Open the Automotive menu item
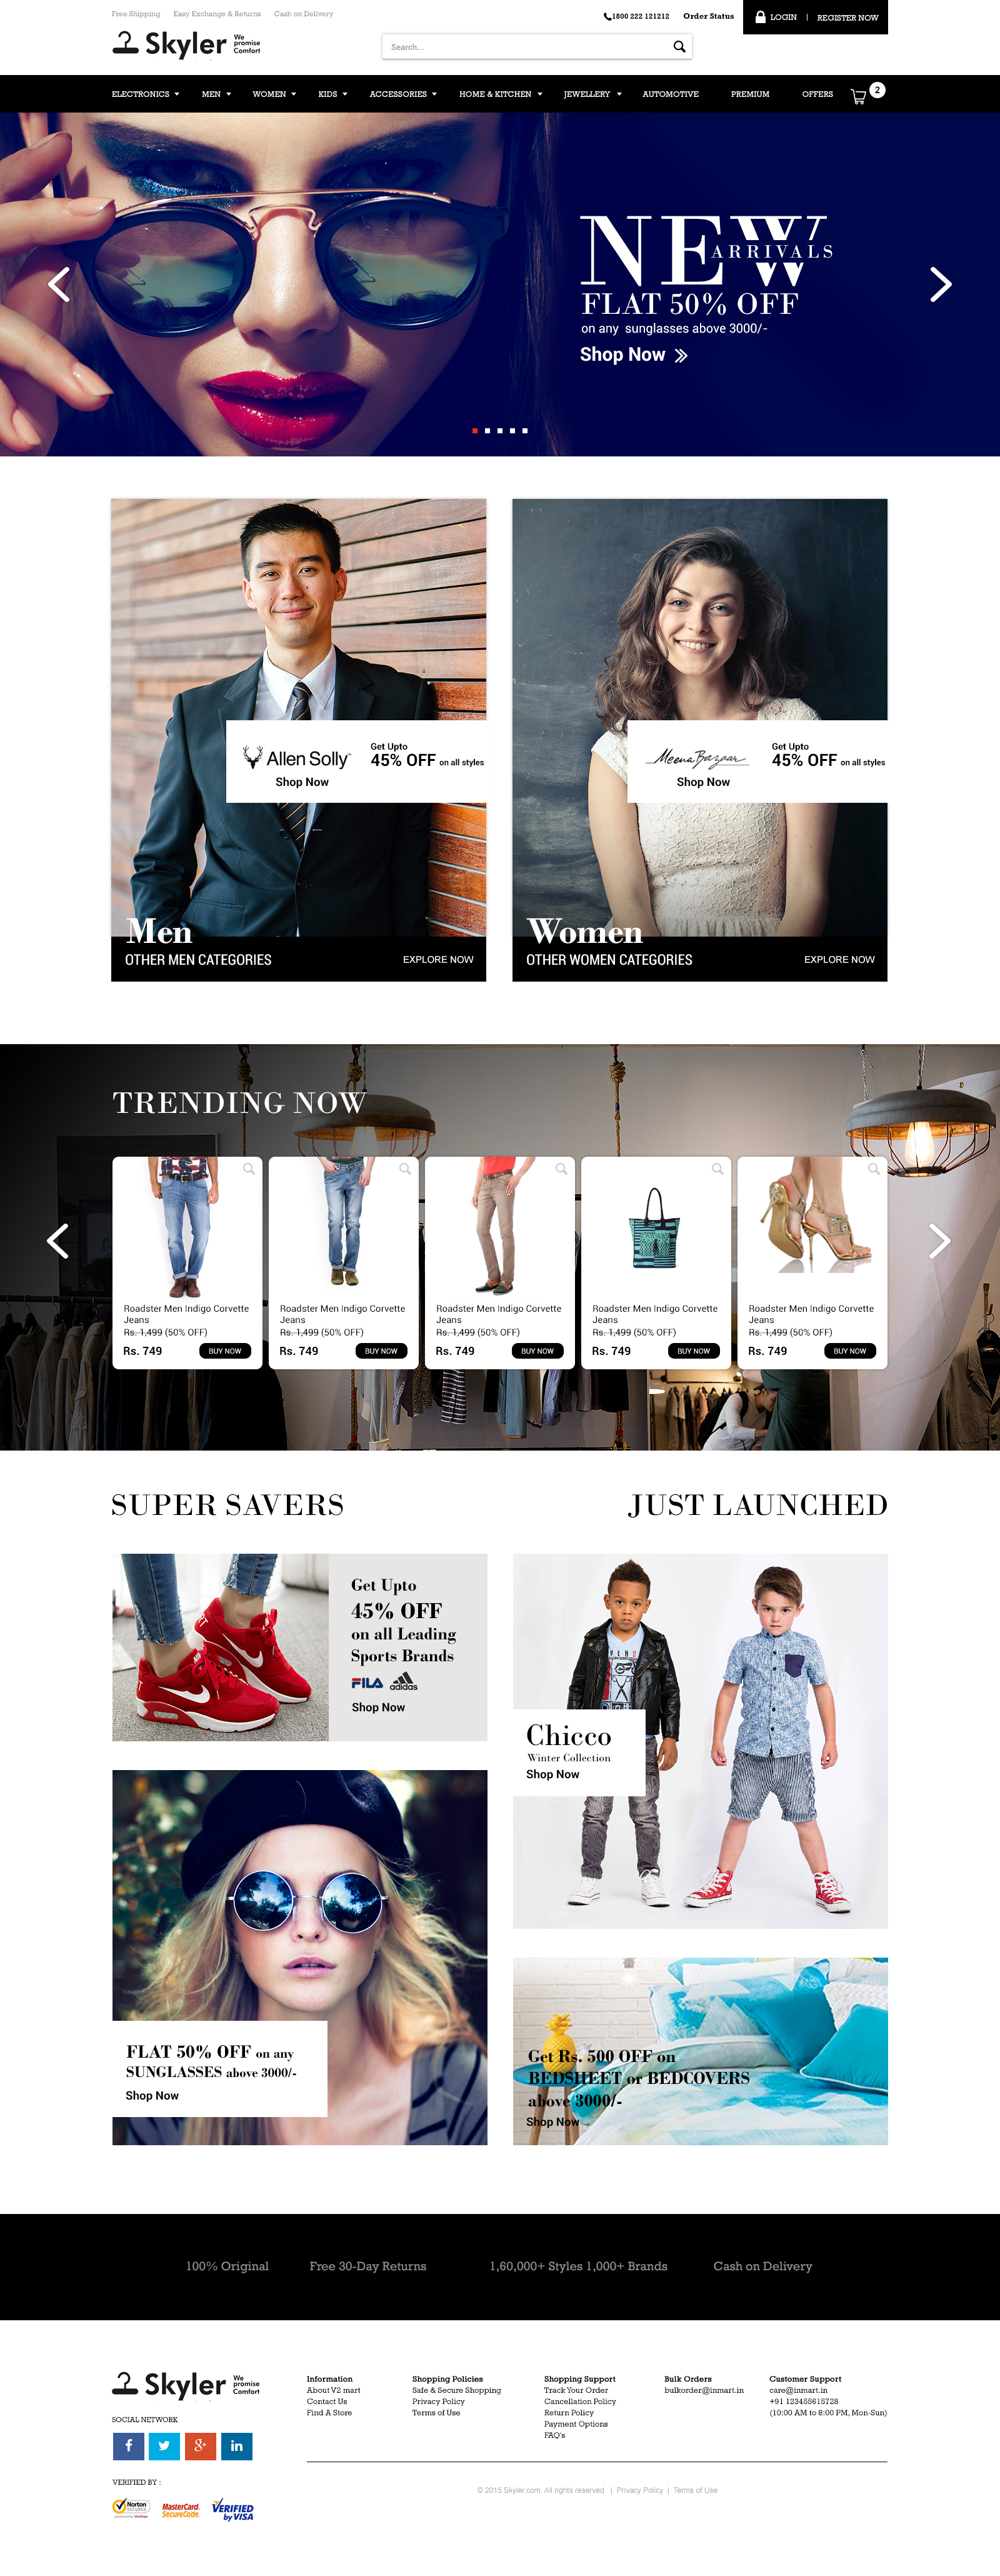 point(670,94)
